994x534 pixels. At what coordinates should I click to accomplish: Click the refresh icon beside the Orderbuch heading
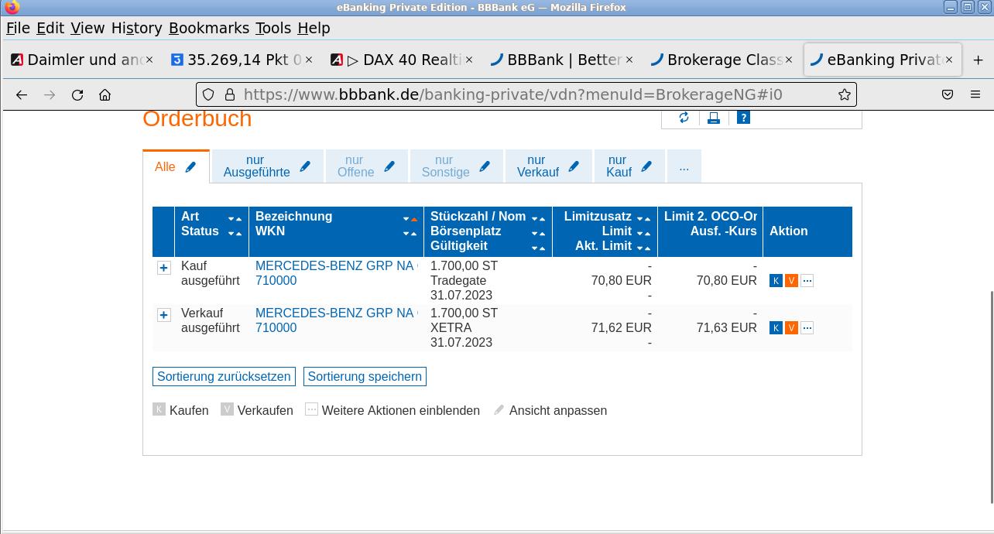[x=684, y=118]
